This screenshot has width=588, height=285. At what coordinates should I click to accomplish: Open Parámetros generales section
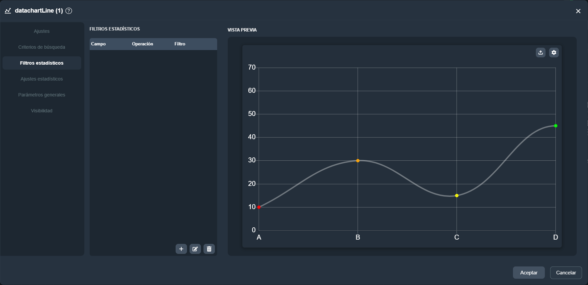42,95
